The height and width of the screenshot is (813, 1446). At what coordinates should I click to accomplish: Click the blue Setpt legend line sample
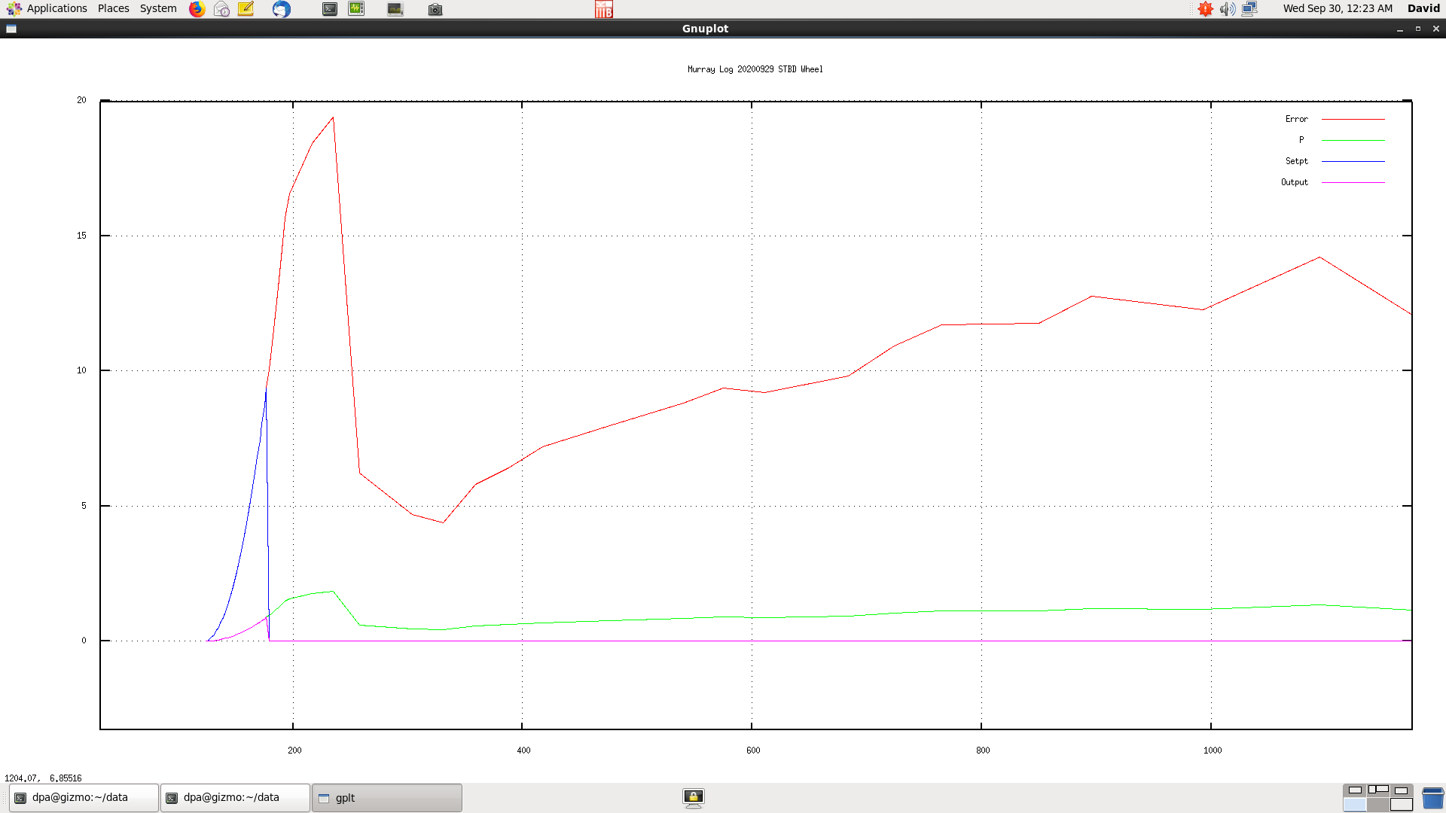[x=1353, y=161]
